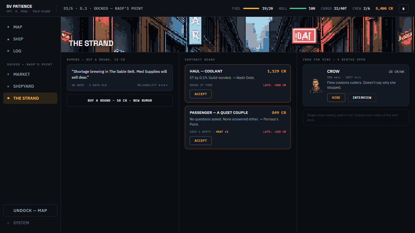Click the rumor RELIABILITY star rating
The height and width of the screenshot is (233, 415).
pos(152,85)
